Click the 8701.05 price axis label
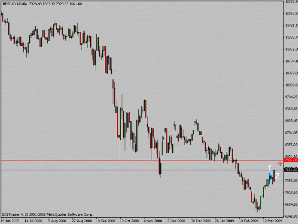The width and height of the screenshot is (298, 224). pos(291,133)
